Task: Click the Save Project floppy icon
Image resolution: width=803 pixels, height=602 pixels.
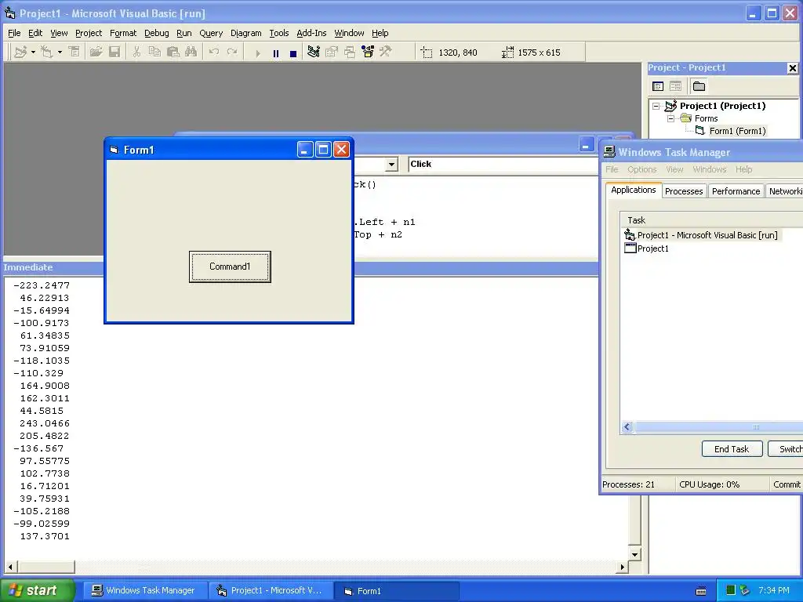Action: click(114, 53)
